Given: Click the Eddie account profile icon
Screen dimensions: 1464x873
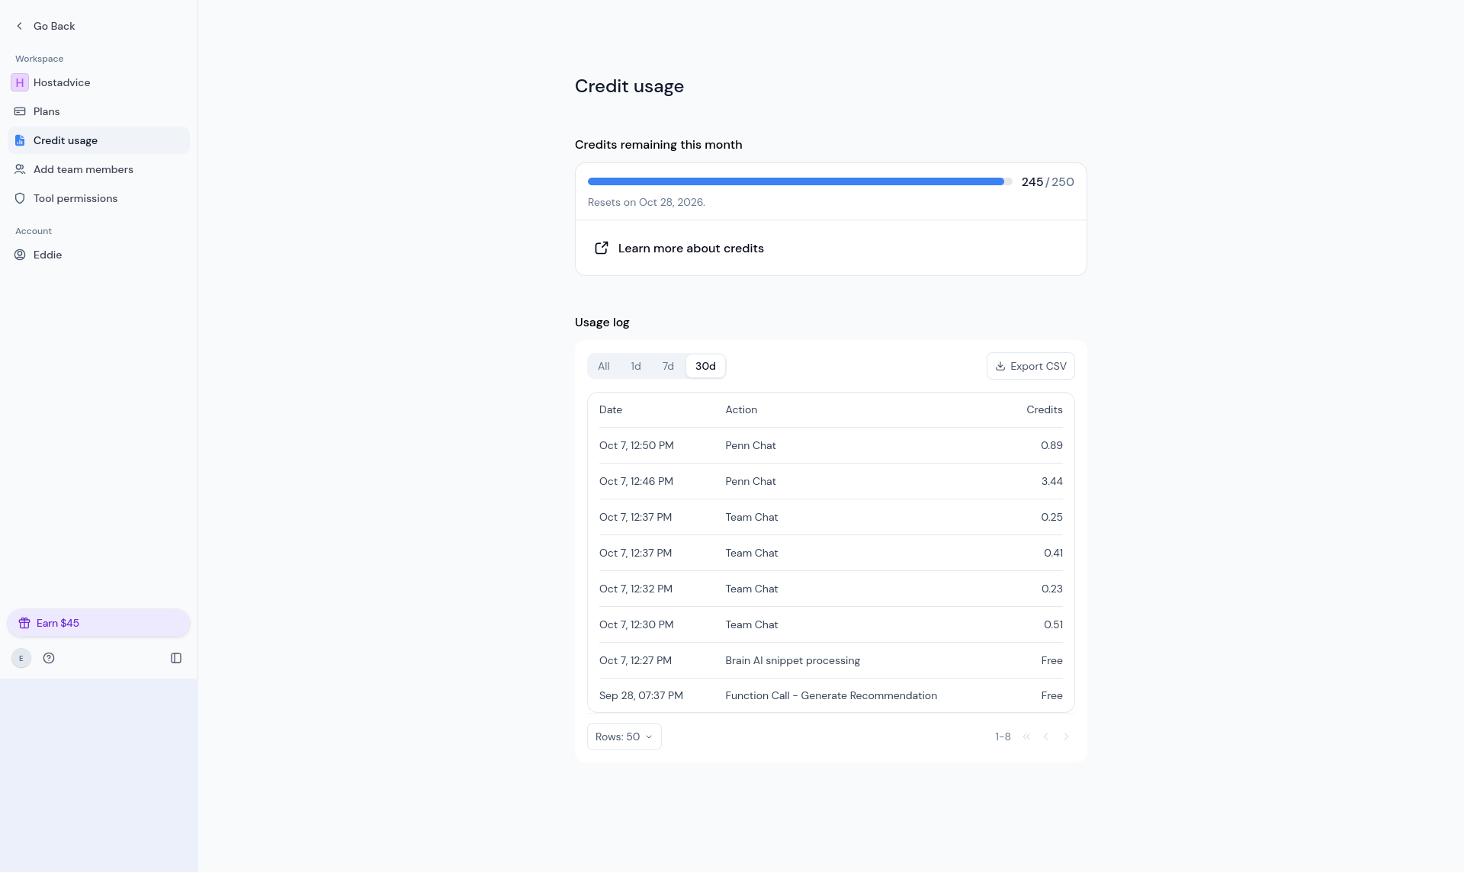Looking at the screenshot, I should point(20,255).
